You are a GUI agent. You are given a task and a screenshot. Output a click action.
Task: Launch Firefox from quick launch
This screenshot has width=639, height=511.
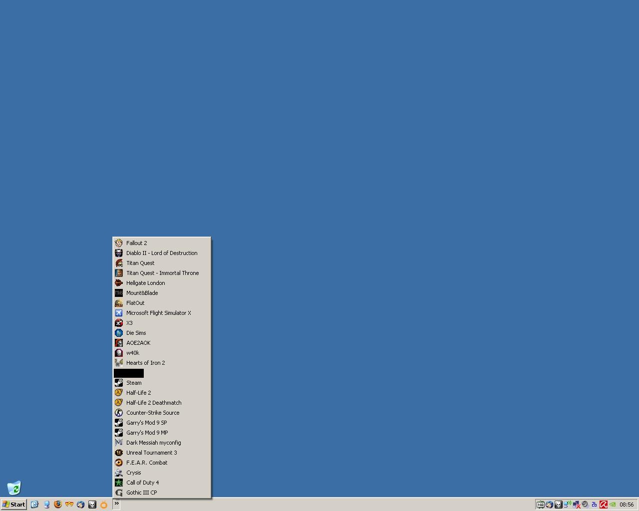tap(58, 505)
